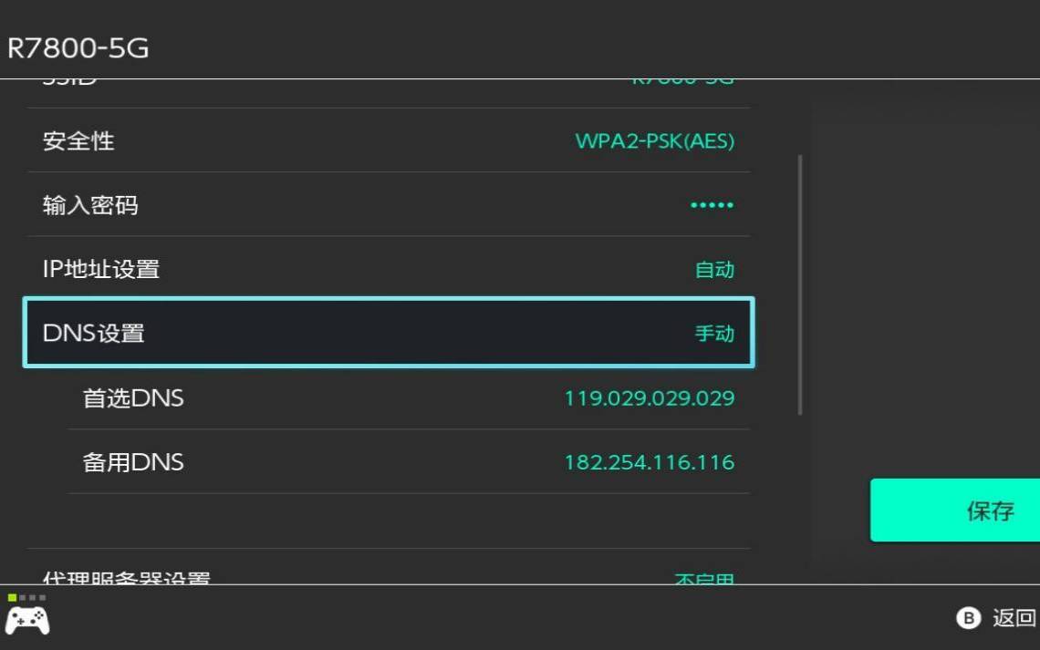Open the highlighted DNS设置 row
Viewport: 1040px width, 650px height.
pyautogui.click(x=388, y=333)
